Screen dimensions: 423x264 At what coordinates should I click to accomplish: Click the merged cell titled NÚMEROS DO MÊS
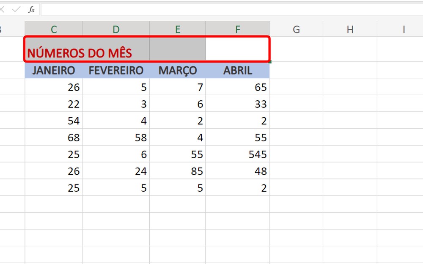(85, 52)
